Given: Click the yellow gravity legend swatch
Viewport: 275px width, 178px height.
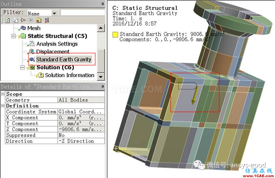Looking at the screenshot, I should 115,34.
